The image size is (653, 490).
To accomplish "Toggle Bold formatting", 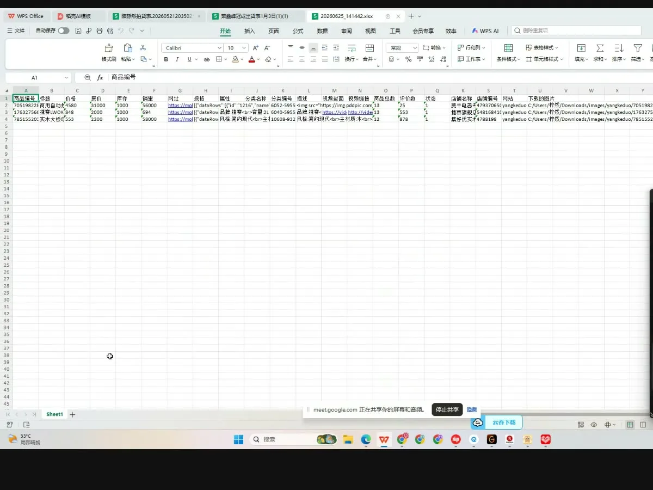I will [167, 59].
